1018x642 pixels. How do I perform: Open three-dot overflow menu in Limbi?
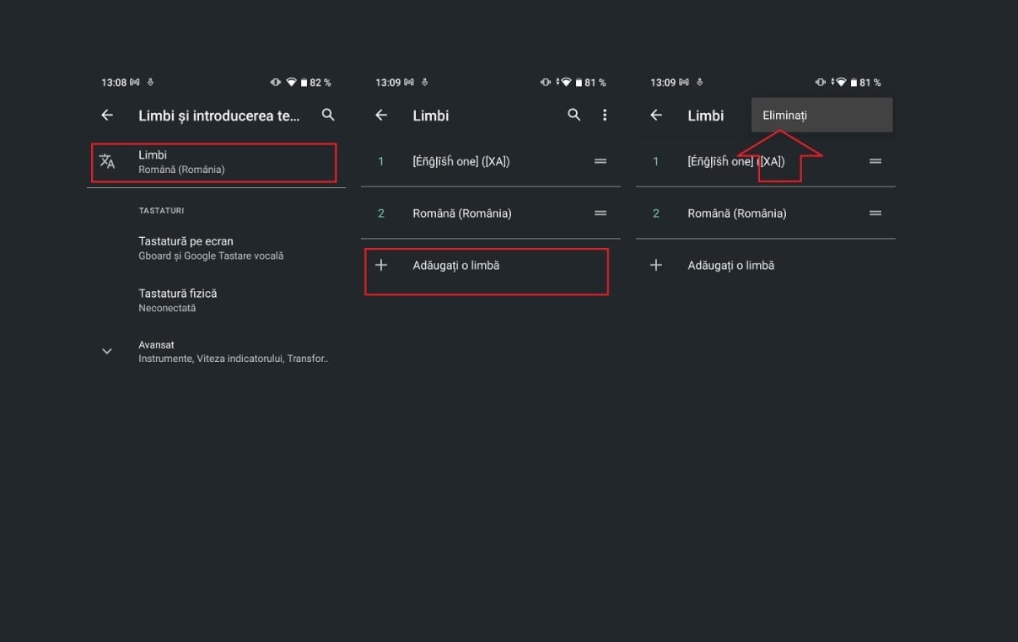coord(605,115)
